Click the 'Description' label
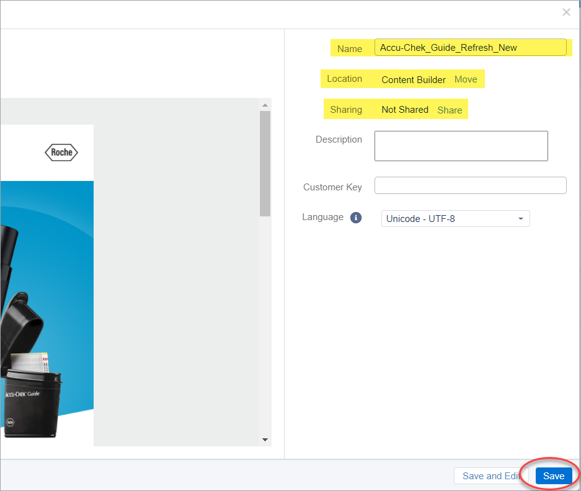This screenshot has height=491, width=581. click(339, 139)
